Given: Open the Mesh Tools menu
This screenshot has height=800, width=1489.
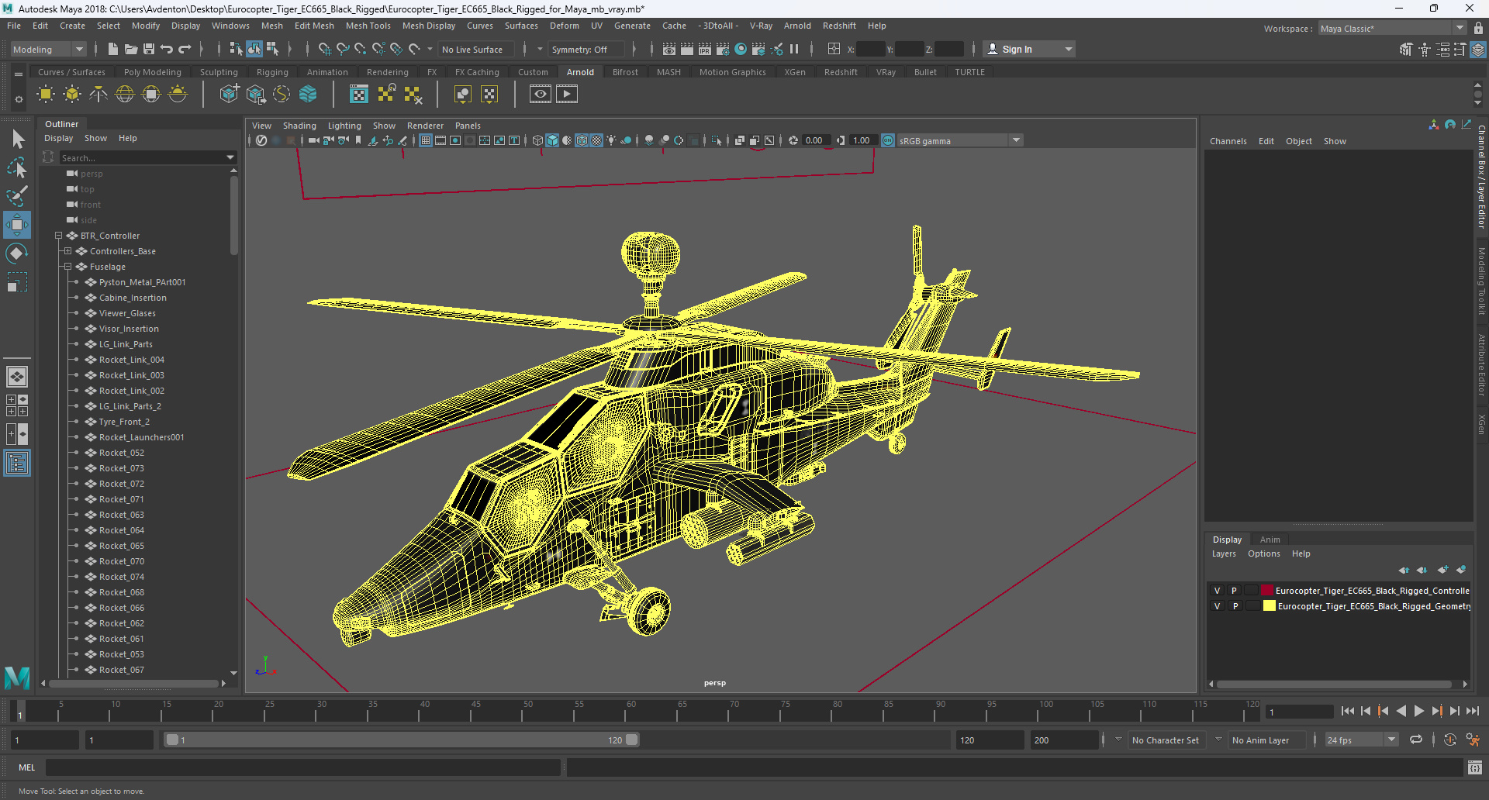Looking at the screenshot, I should [368, 26].
